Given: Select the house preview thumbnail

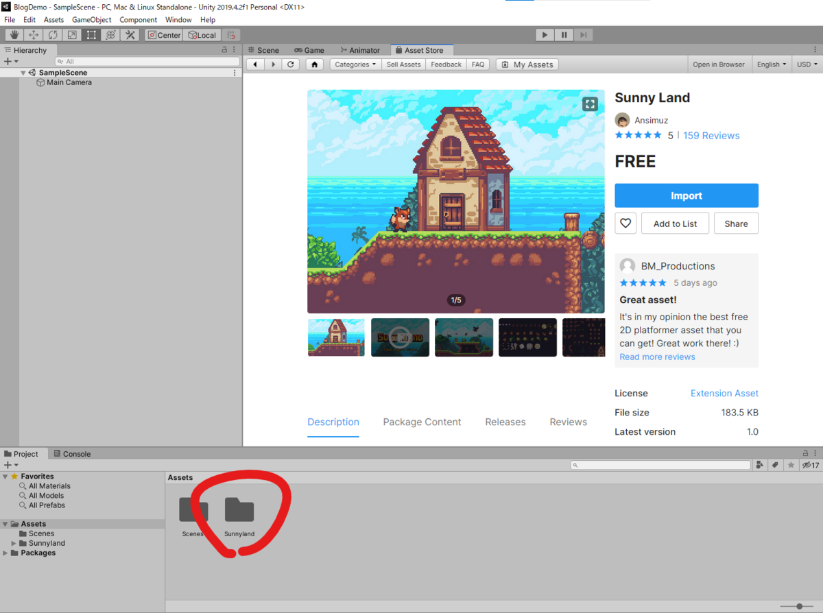Looking at the screenshot, I should (x=336, y=337).
